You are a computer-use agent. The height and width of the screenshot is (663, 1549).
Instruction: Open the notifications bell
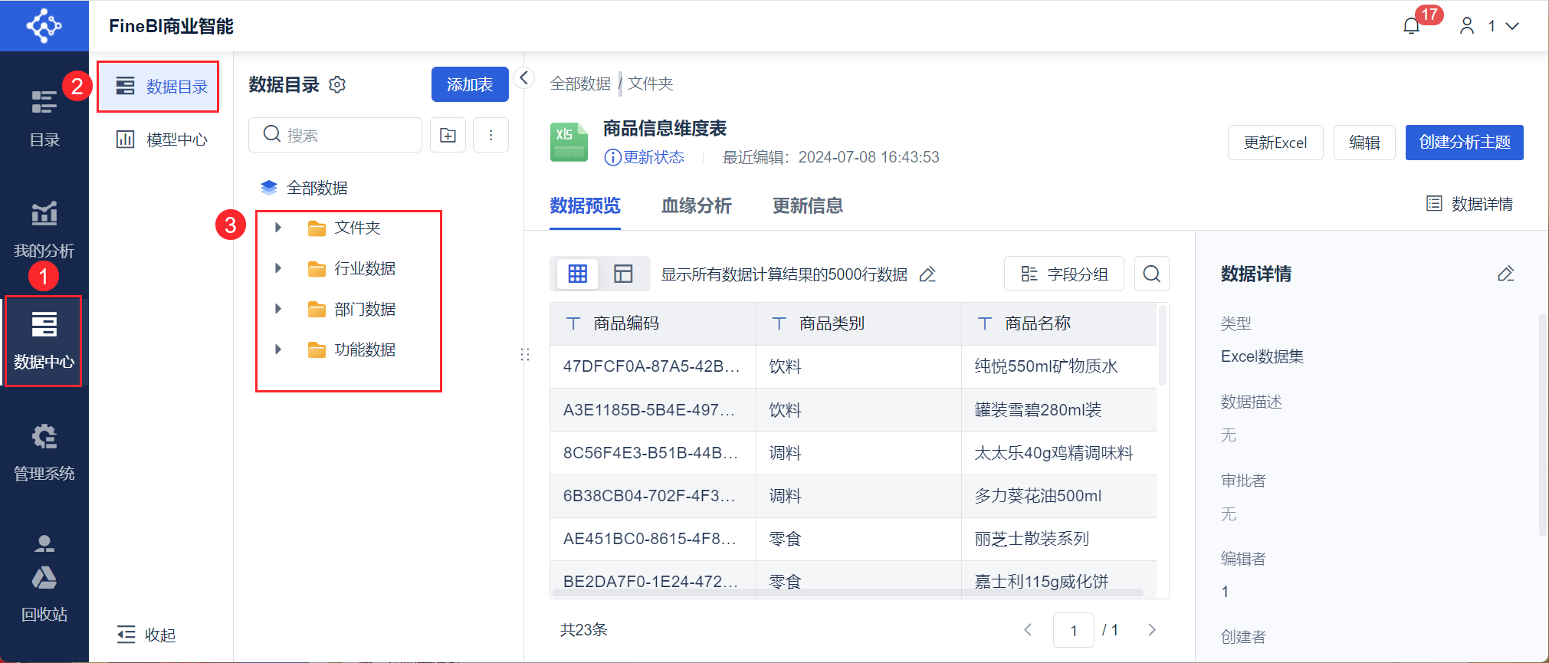coord(1412,26)
